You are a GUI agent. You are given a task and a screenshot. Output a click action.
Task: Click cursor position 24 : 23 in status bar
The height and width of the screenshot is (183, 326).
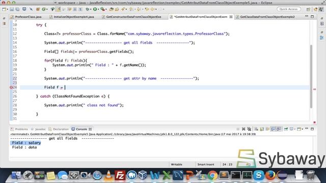(227, 165)
